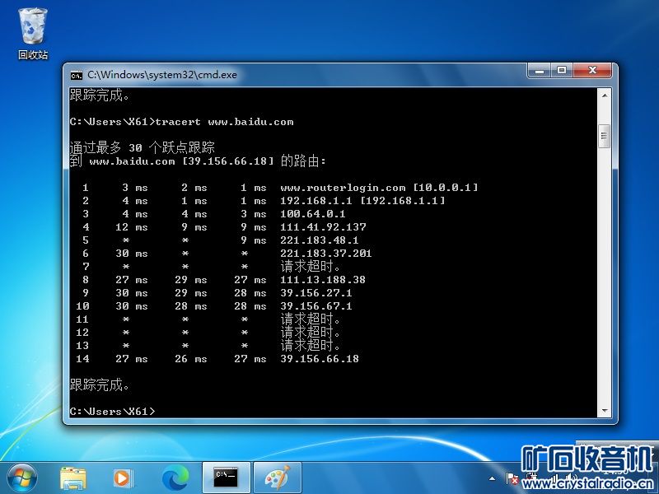Viewport: 659px width, 494px height.
Task: Click hop 7 '请求超时。' text
Action: pyautogui.click(x=311, y=266)
